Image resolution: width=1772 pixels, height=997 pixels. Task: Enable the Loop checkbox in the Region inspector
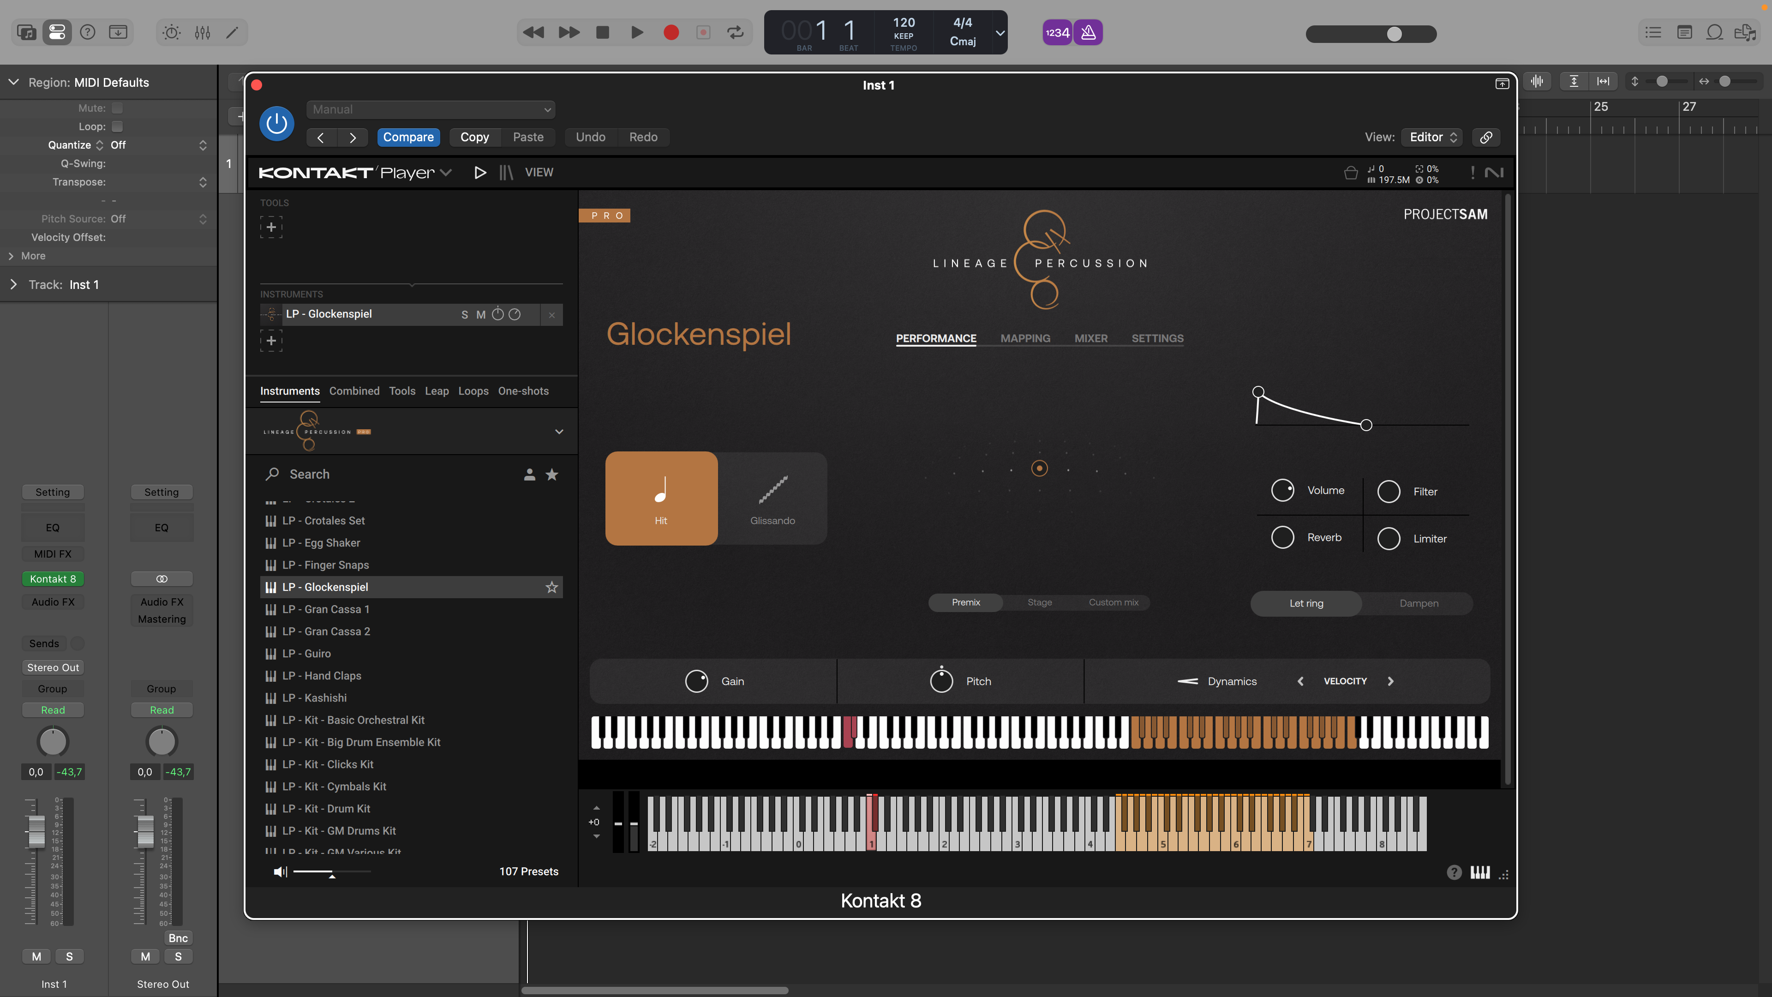118,126
